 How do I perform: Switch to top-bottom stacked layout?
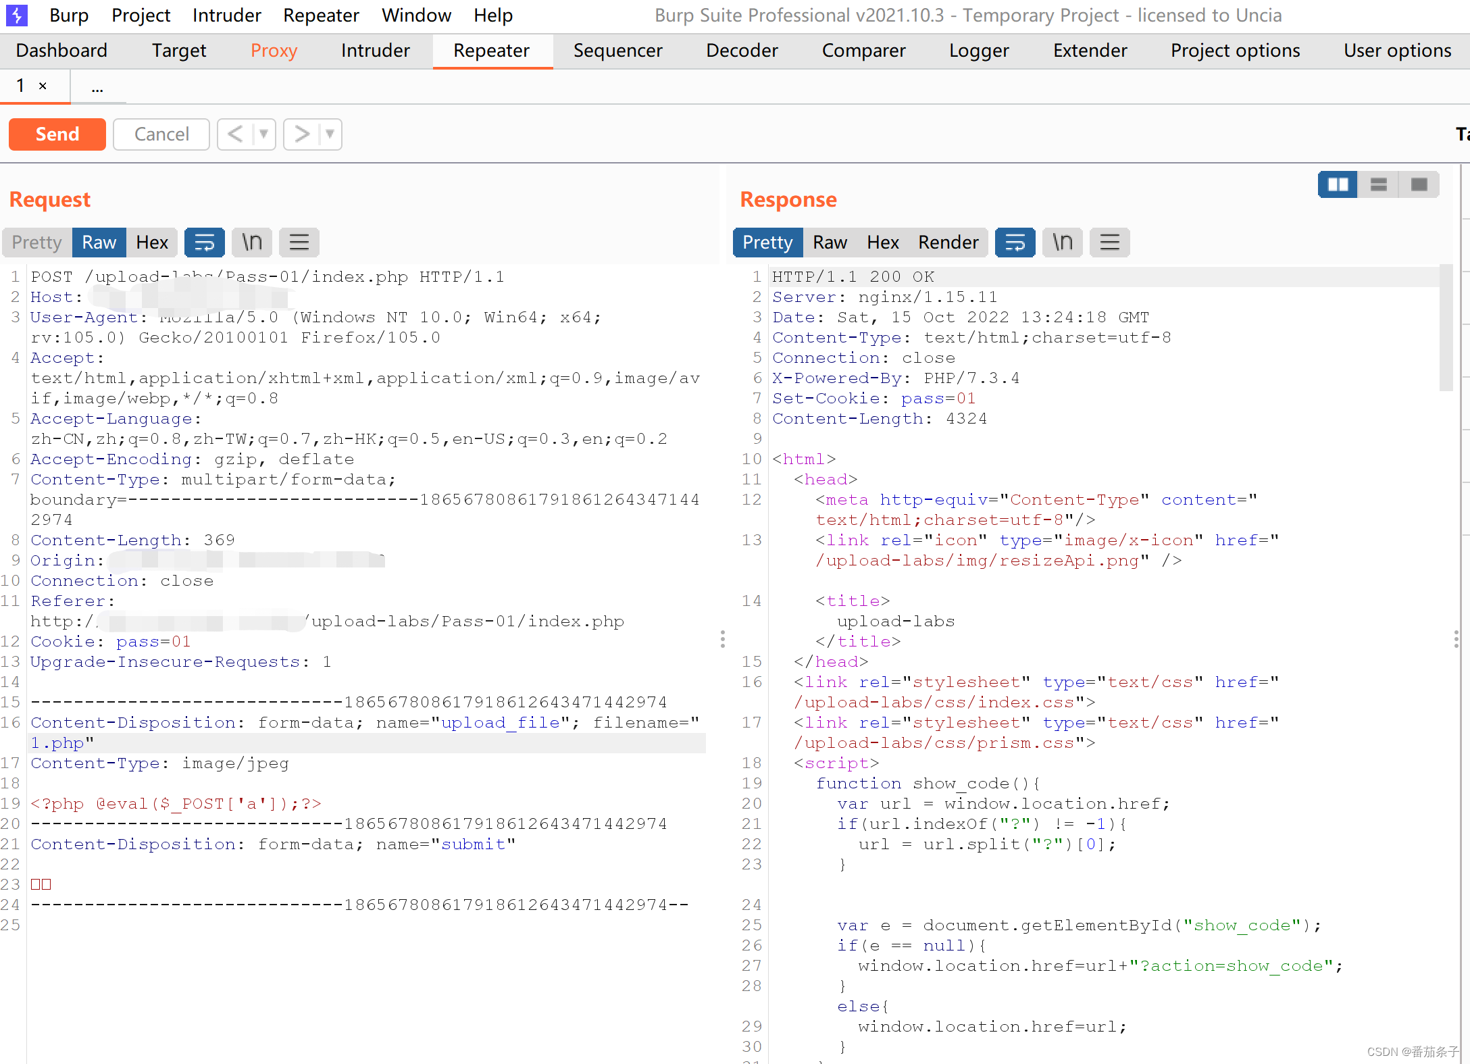point(1378,184)
